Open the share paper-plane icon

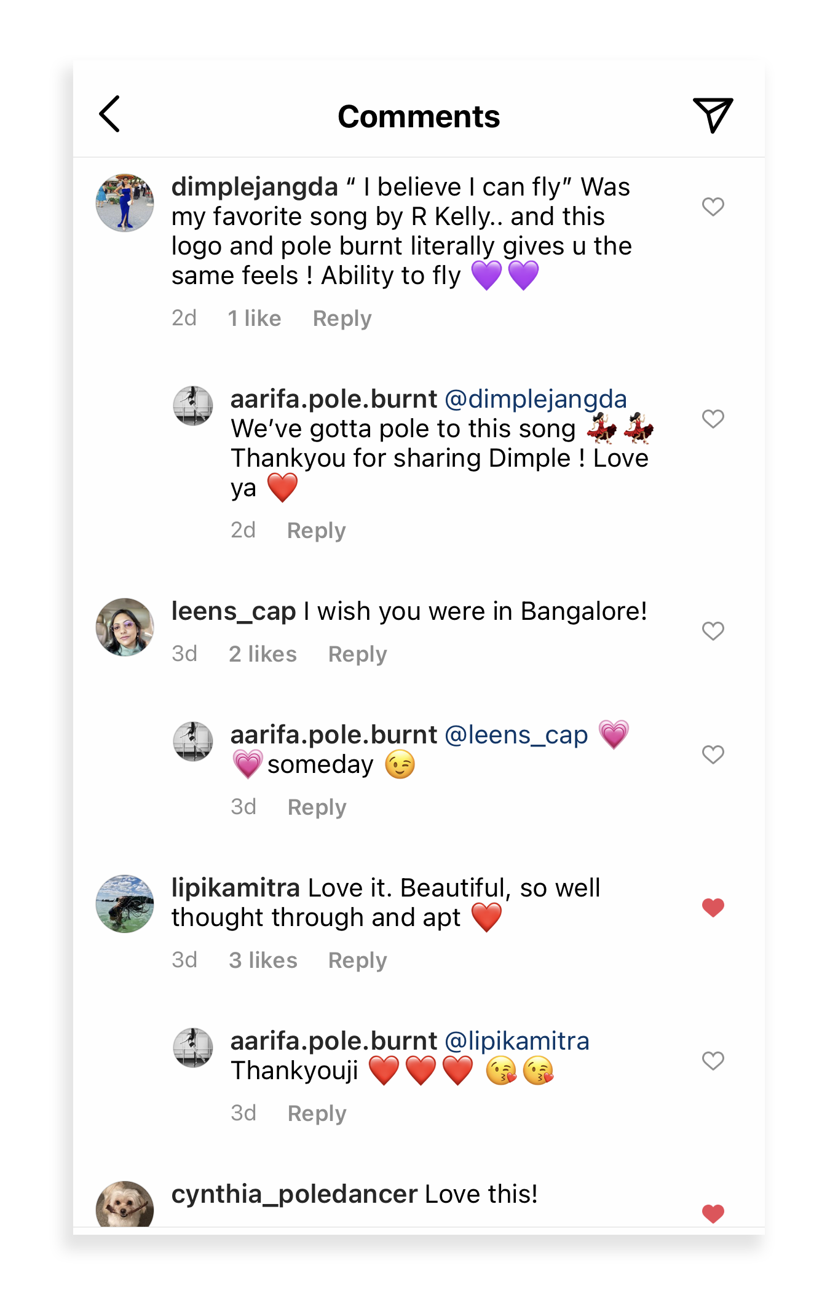[713, 115]
